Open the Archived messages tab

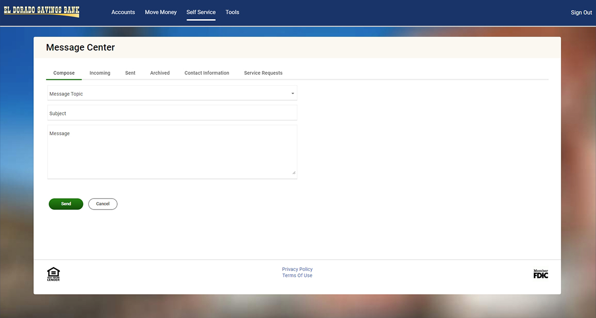tap(160, 73)
